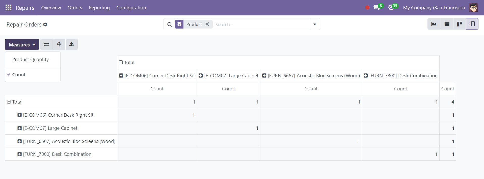Switch to graph view

(434, 24)
